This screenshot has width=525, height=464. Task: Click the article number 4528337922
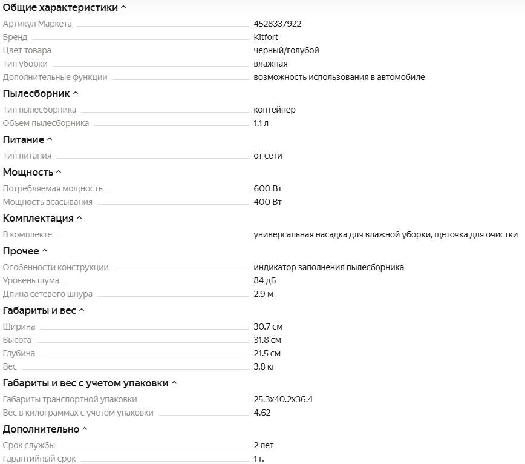(x=278, y=24)
